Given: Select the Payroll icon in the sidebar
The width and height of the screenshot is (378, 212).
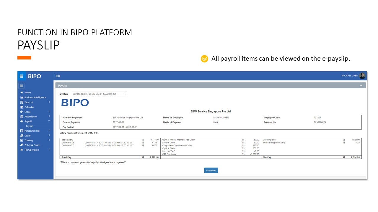Looking at the screenshot, I should (x=22, y=121).
